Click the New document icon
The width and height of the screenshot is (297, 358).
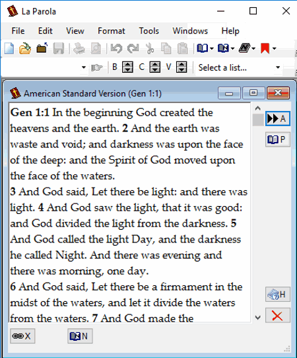(9, 48)
